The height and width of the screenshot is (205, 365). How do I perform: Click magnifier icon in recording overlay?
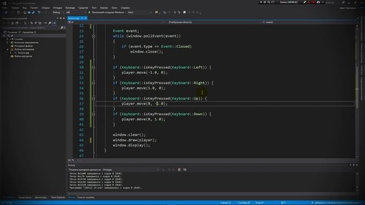click(x=269, y=2)
